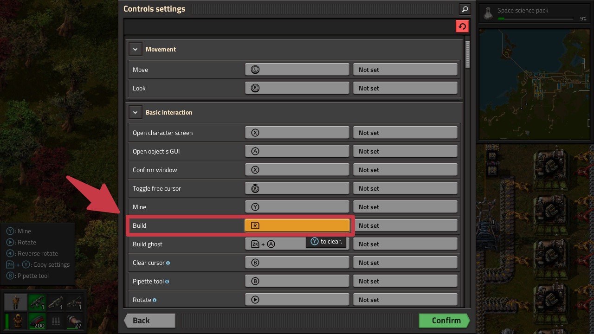Change the Confirm window primary binding
The width and height of the screenshot is (594, 334).
click(297, 170)
